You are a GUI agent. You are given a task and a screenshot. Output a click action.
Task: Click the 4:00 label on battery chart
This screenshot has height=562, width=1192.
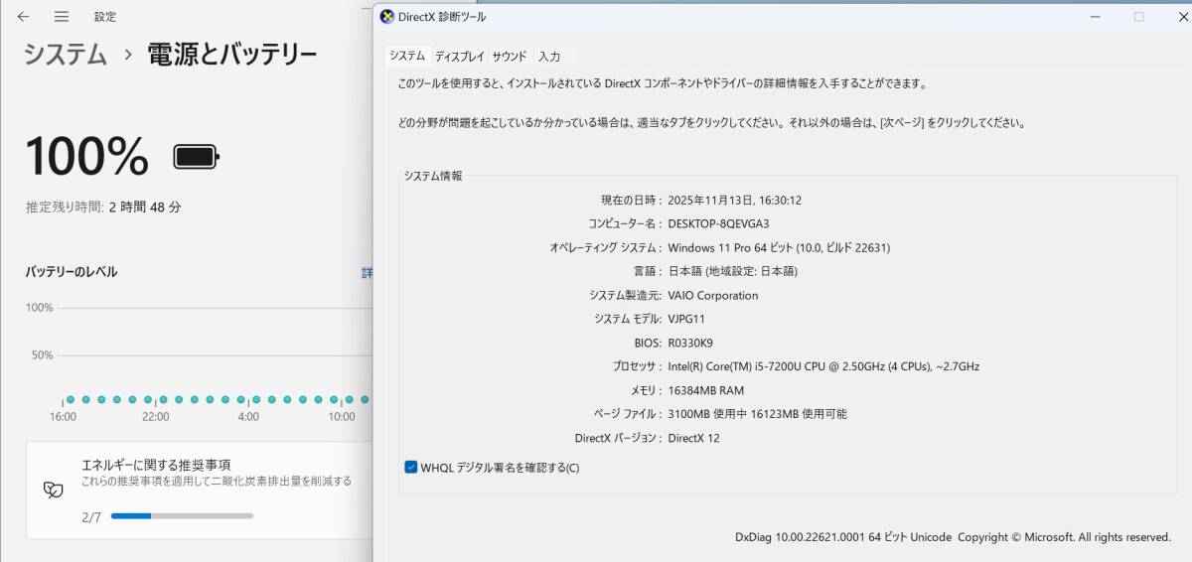point(248,417)
